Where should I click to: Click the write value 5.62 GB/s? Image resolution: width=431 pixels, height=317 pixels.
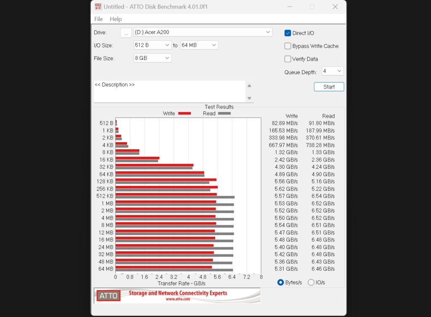tap(286, 189)
